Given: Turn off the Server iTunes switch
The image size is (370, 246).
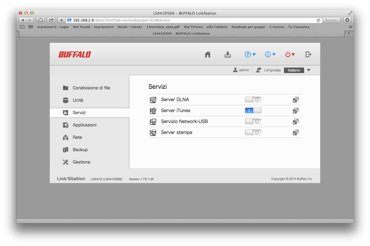Looking at the screenshot, I should (x=253, y=111).
